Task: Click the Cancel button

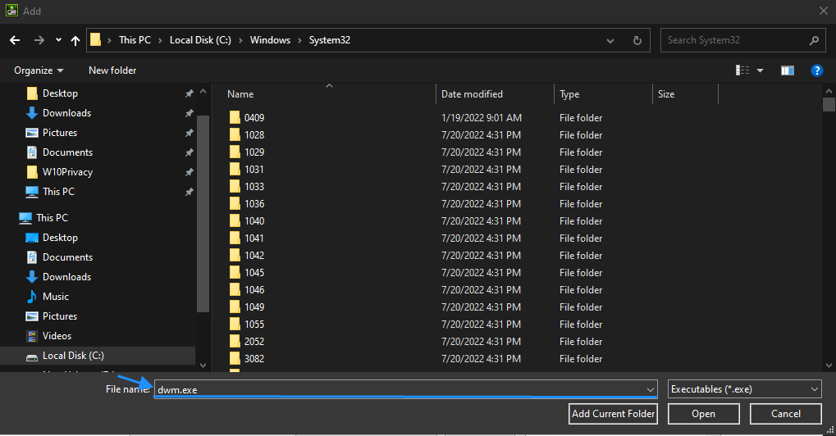Action: (x=785, y=414)
